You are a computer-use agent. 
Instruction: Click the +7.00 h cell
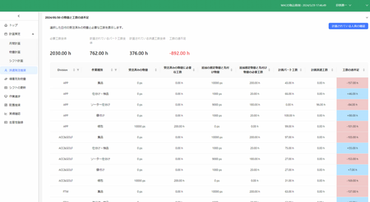pyautogui.click(x=352, y=170)
